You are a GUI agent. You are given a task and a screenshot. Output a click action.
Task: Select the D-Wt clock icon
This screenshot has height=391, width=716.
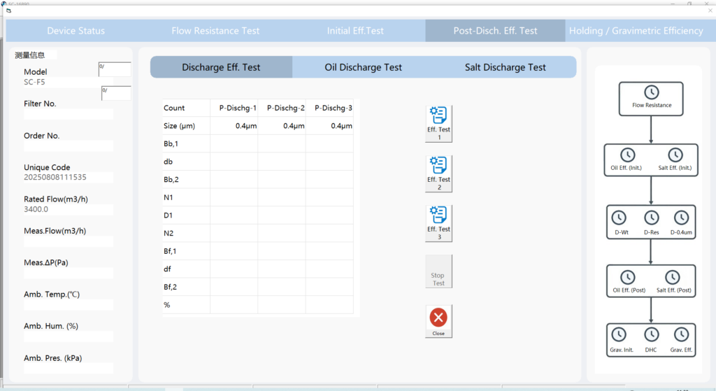click(619, 218)
